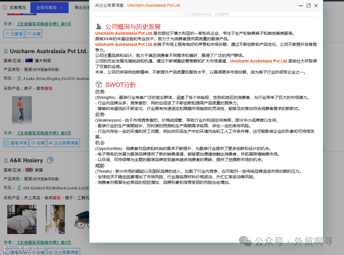Click 公司概况与历史发展 heading
This screenshot has height=255, width=344.
pyautogui.click(x=133, y=27)
